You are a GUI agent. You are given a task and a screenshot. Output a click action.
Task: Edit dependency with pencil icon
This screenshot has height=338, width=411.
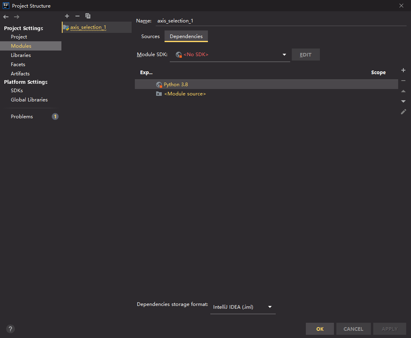(x=403, y=112)
